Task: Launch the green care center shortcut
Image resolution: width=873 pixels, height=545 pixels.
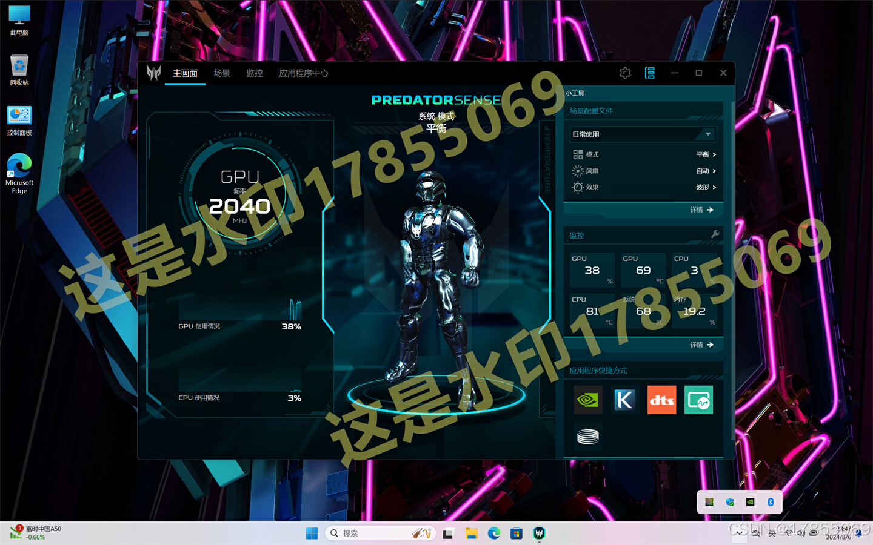Action: (698, 400)
